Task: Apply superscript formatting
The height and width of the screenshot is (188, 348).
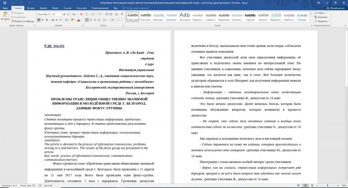Action: [x=61, y=20]
